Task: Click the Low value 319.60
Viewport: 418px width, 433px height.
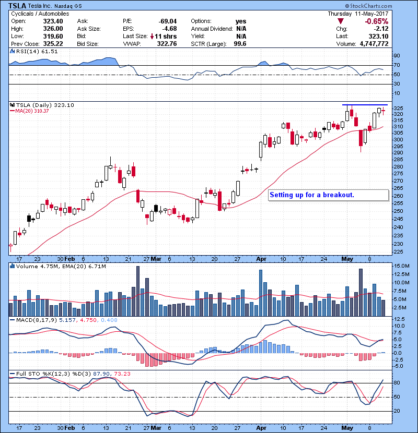Action: (53, 37)
